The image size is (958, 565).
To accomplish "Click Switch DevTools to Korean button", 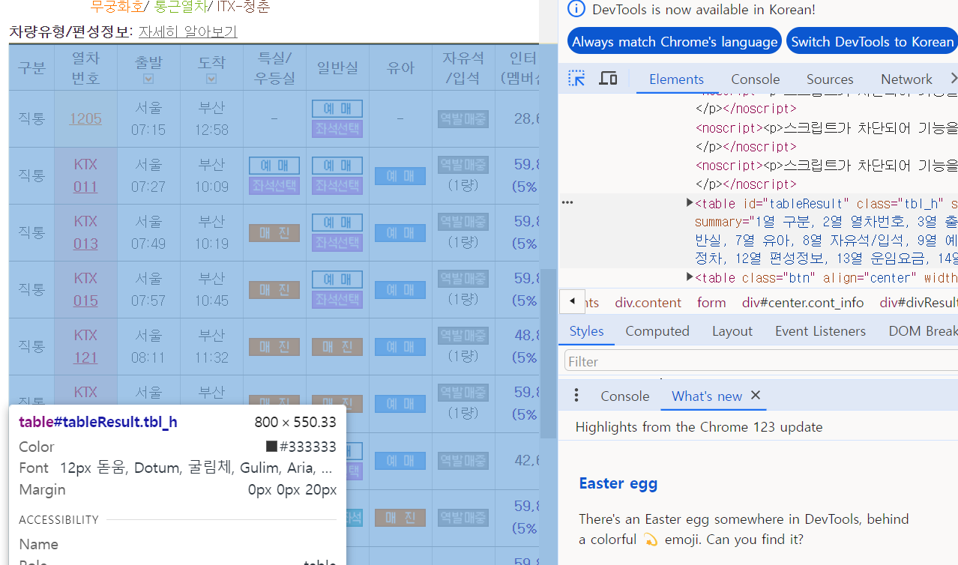I will tap(872, 41).
